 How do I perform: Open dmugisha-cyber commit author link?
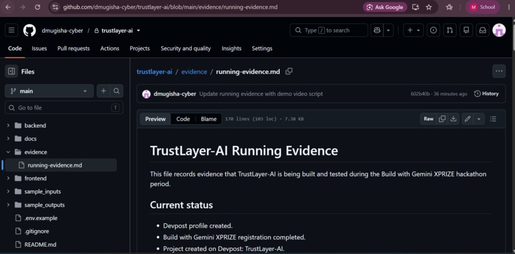point(174,94)
